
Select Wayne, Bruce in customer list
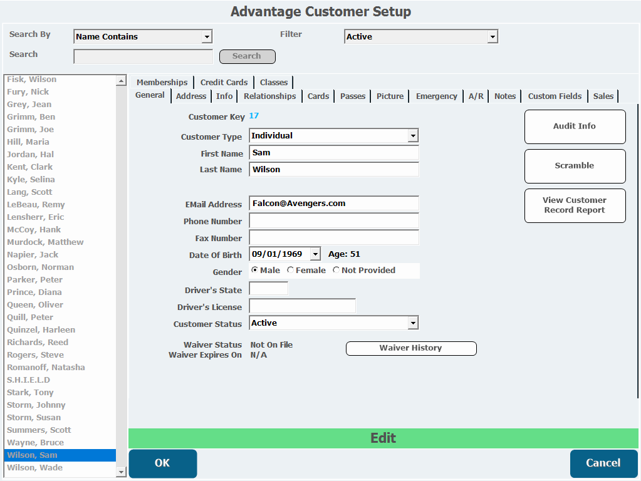tap(60, 443)
